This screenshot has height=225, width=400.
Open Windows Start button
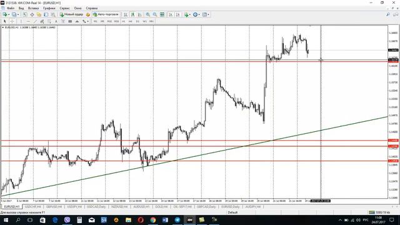point(6,220)
